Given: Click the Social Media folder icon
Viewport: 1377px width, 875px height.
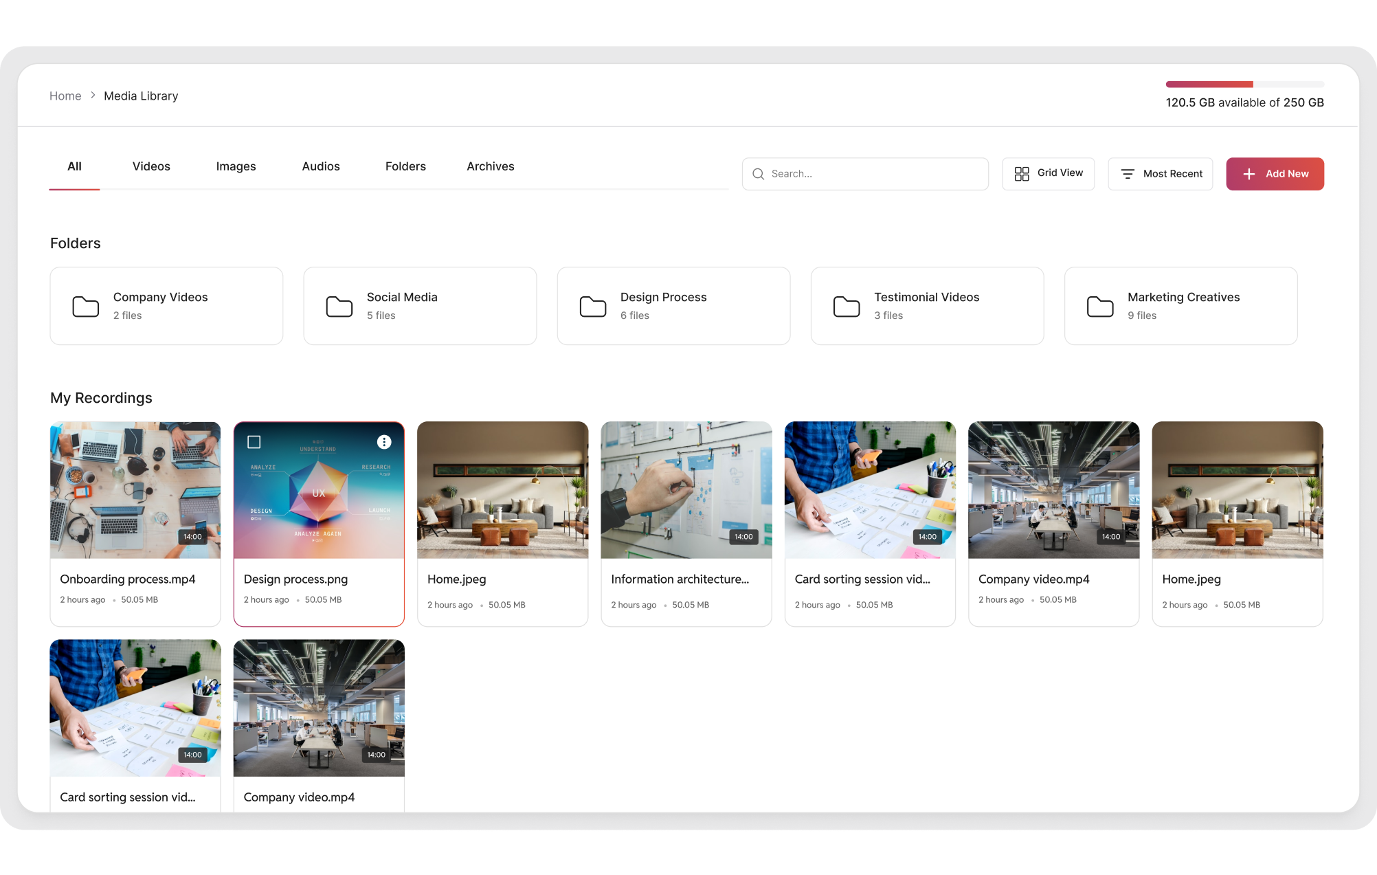Looking at the screenshot, I should tap(339, 307).
